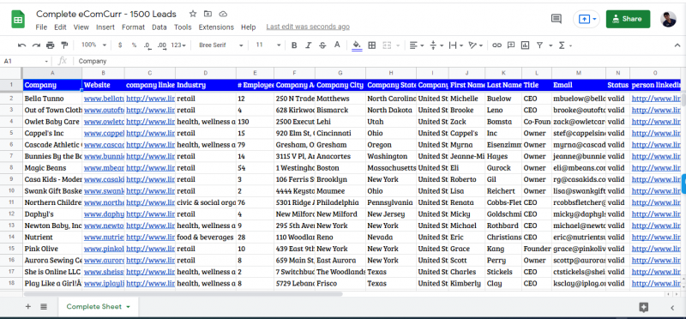Open the present to meeting button
This screenshot has width=686, height=319.
tap(587, 19)
